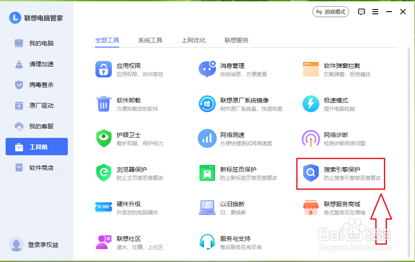Open the 联想服务商城 store icon
This screenshot has height=262, width=415.
pos(311,208)
